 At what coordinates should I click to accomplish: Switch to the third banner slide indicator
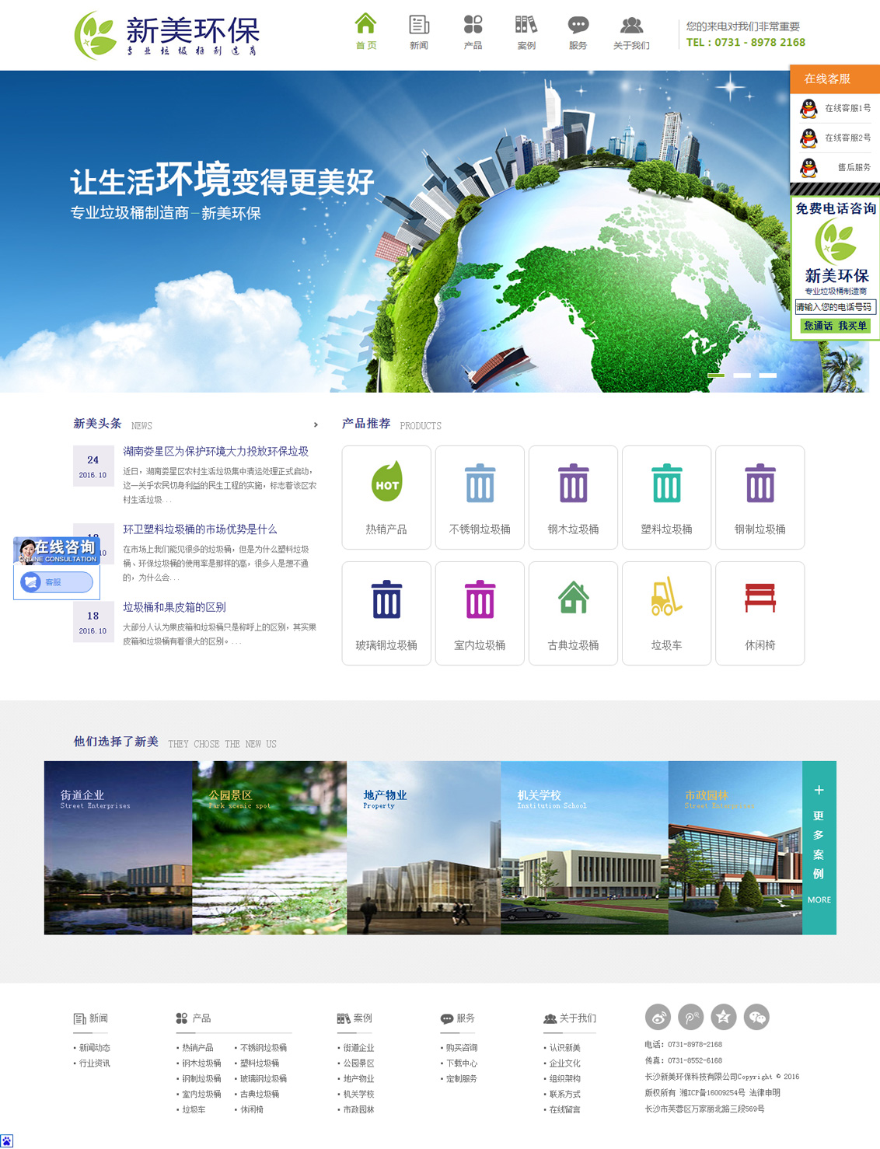pyautogui.click(x=768, y=375)
